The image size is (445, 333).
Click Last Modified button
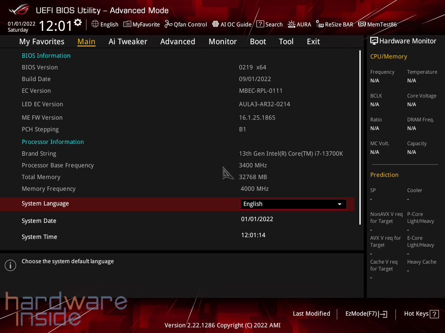pos(312,314)
